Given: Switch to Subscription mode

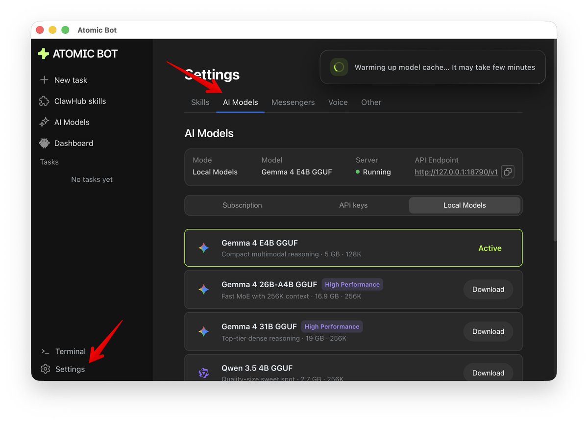Looking at the screenshot, I should [x=242, y=205].
